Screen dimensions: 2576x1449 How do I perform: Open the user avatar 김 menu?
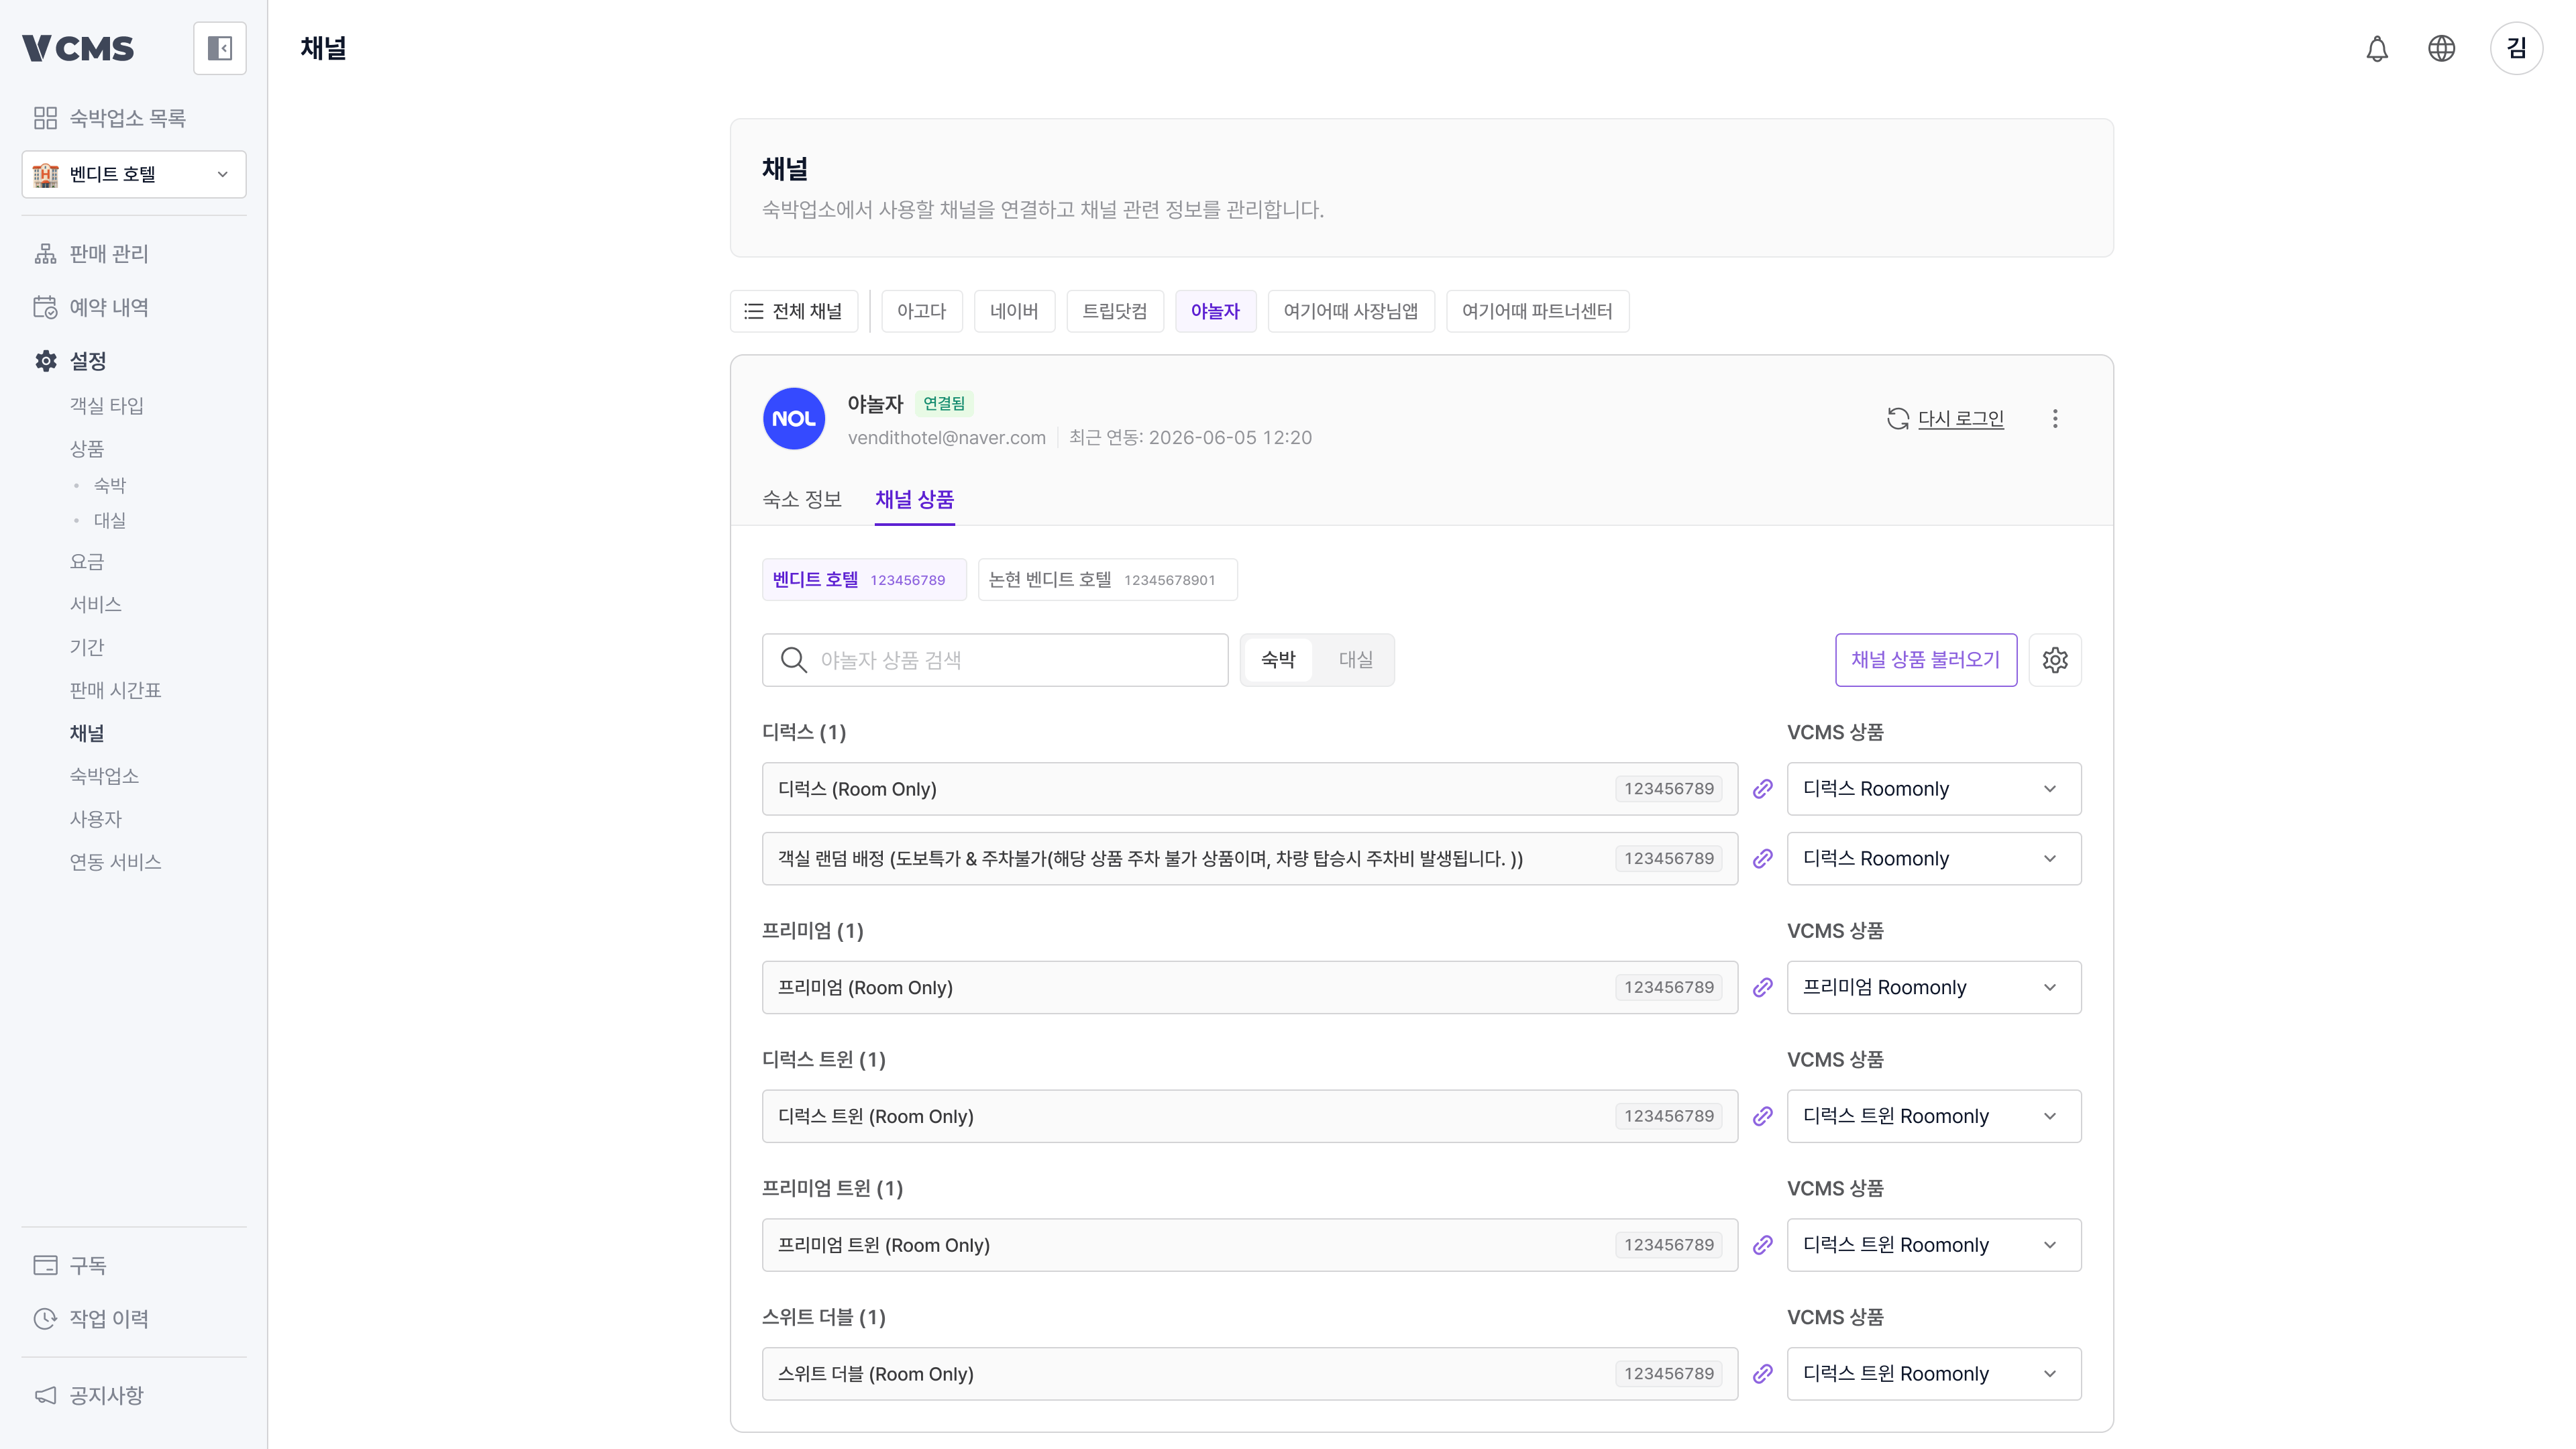pyautogui.click(x=2516, y=48)
